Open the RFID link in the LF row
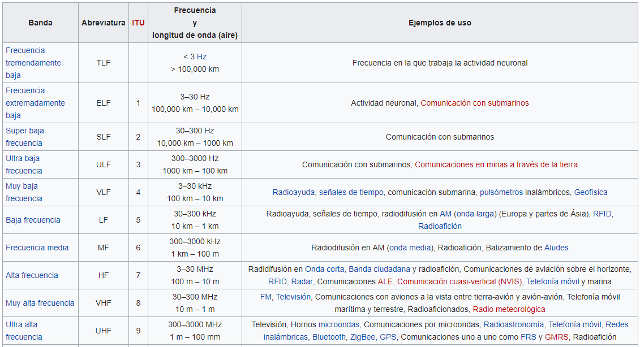This screenshot has width=640, height=347. point(602,215)
